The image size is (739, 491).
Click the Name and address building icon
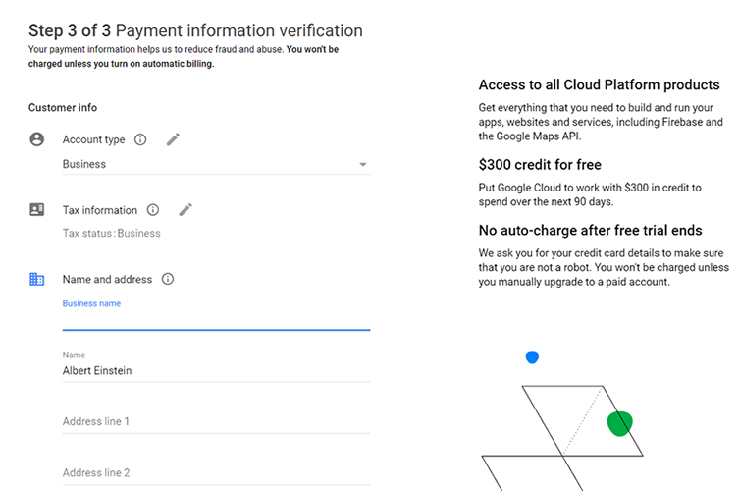(x=36, y=279)
